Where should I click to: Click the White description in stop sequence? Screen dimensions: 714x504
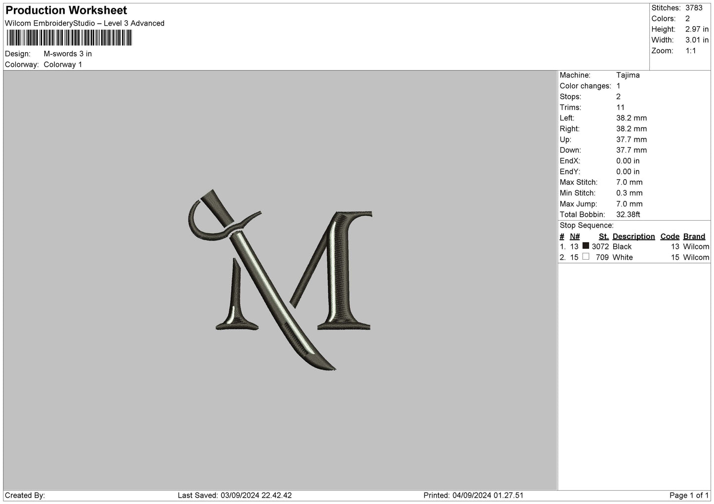(x=623, y=258)
